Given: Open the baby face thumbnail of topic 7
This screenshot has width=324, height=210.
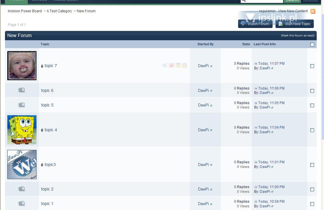Looking at the screenshot, I should (22, 66).
